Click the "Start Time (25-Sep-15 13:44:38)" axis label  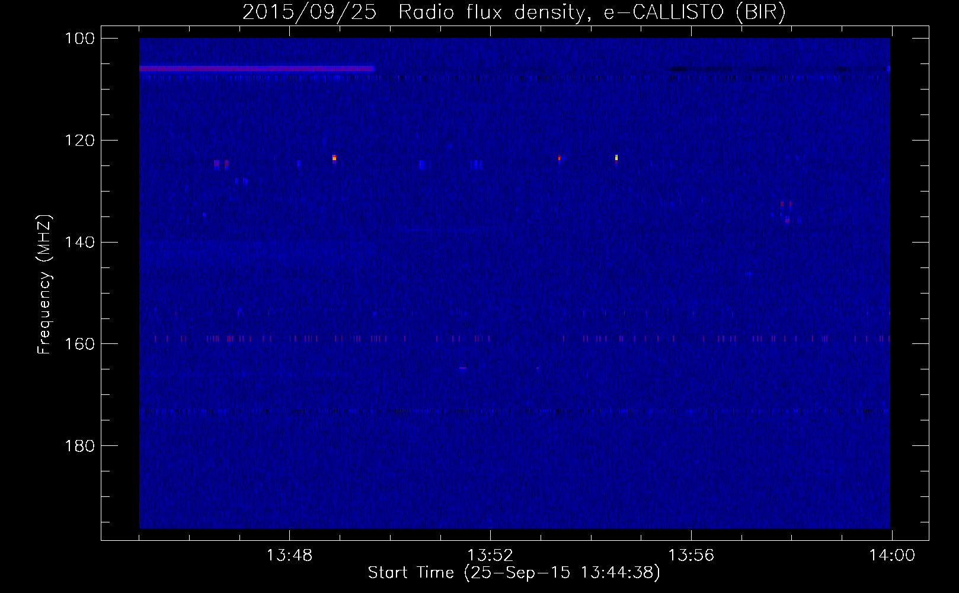point(514,573)
